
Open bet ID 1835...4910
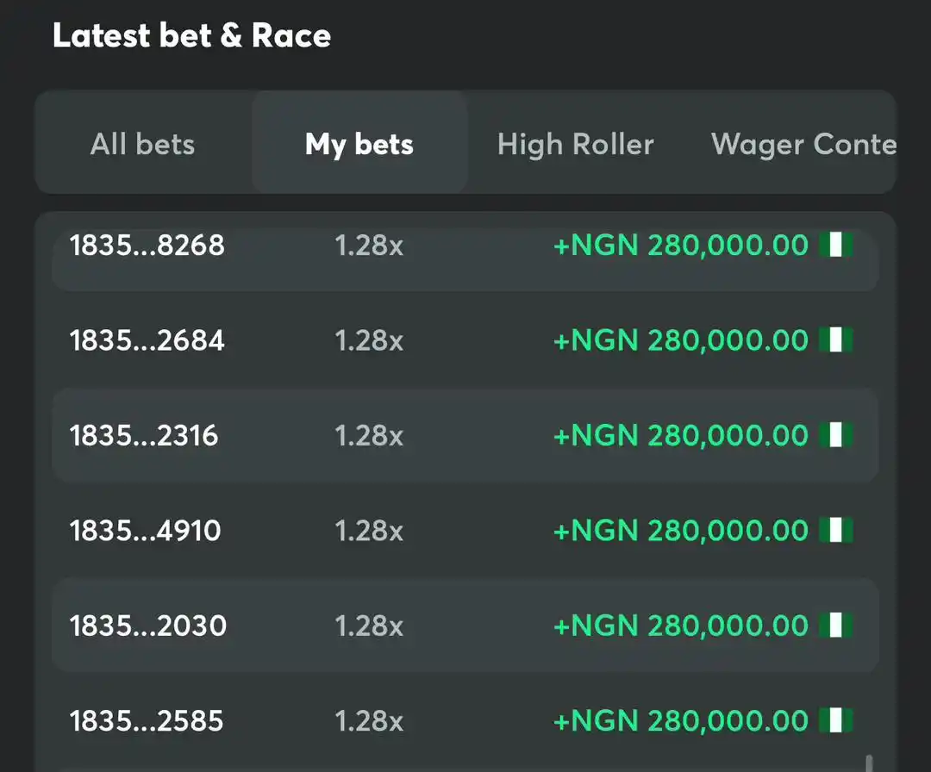click(x=146, y=531)
